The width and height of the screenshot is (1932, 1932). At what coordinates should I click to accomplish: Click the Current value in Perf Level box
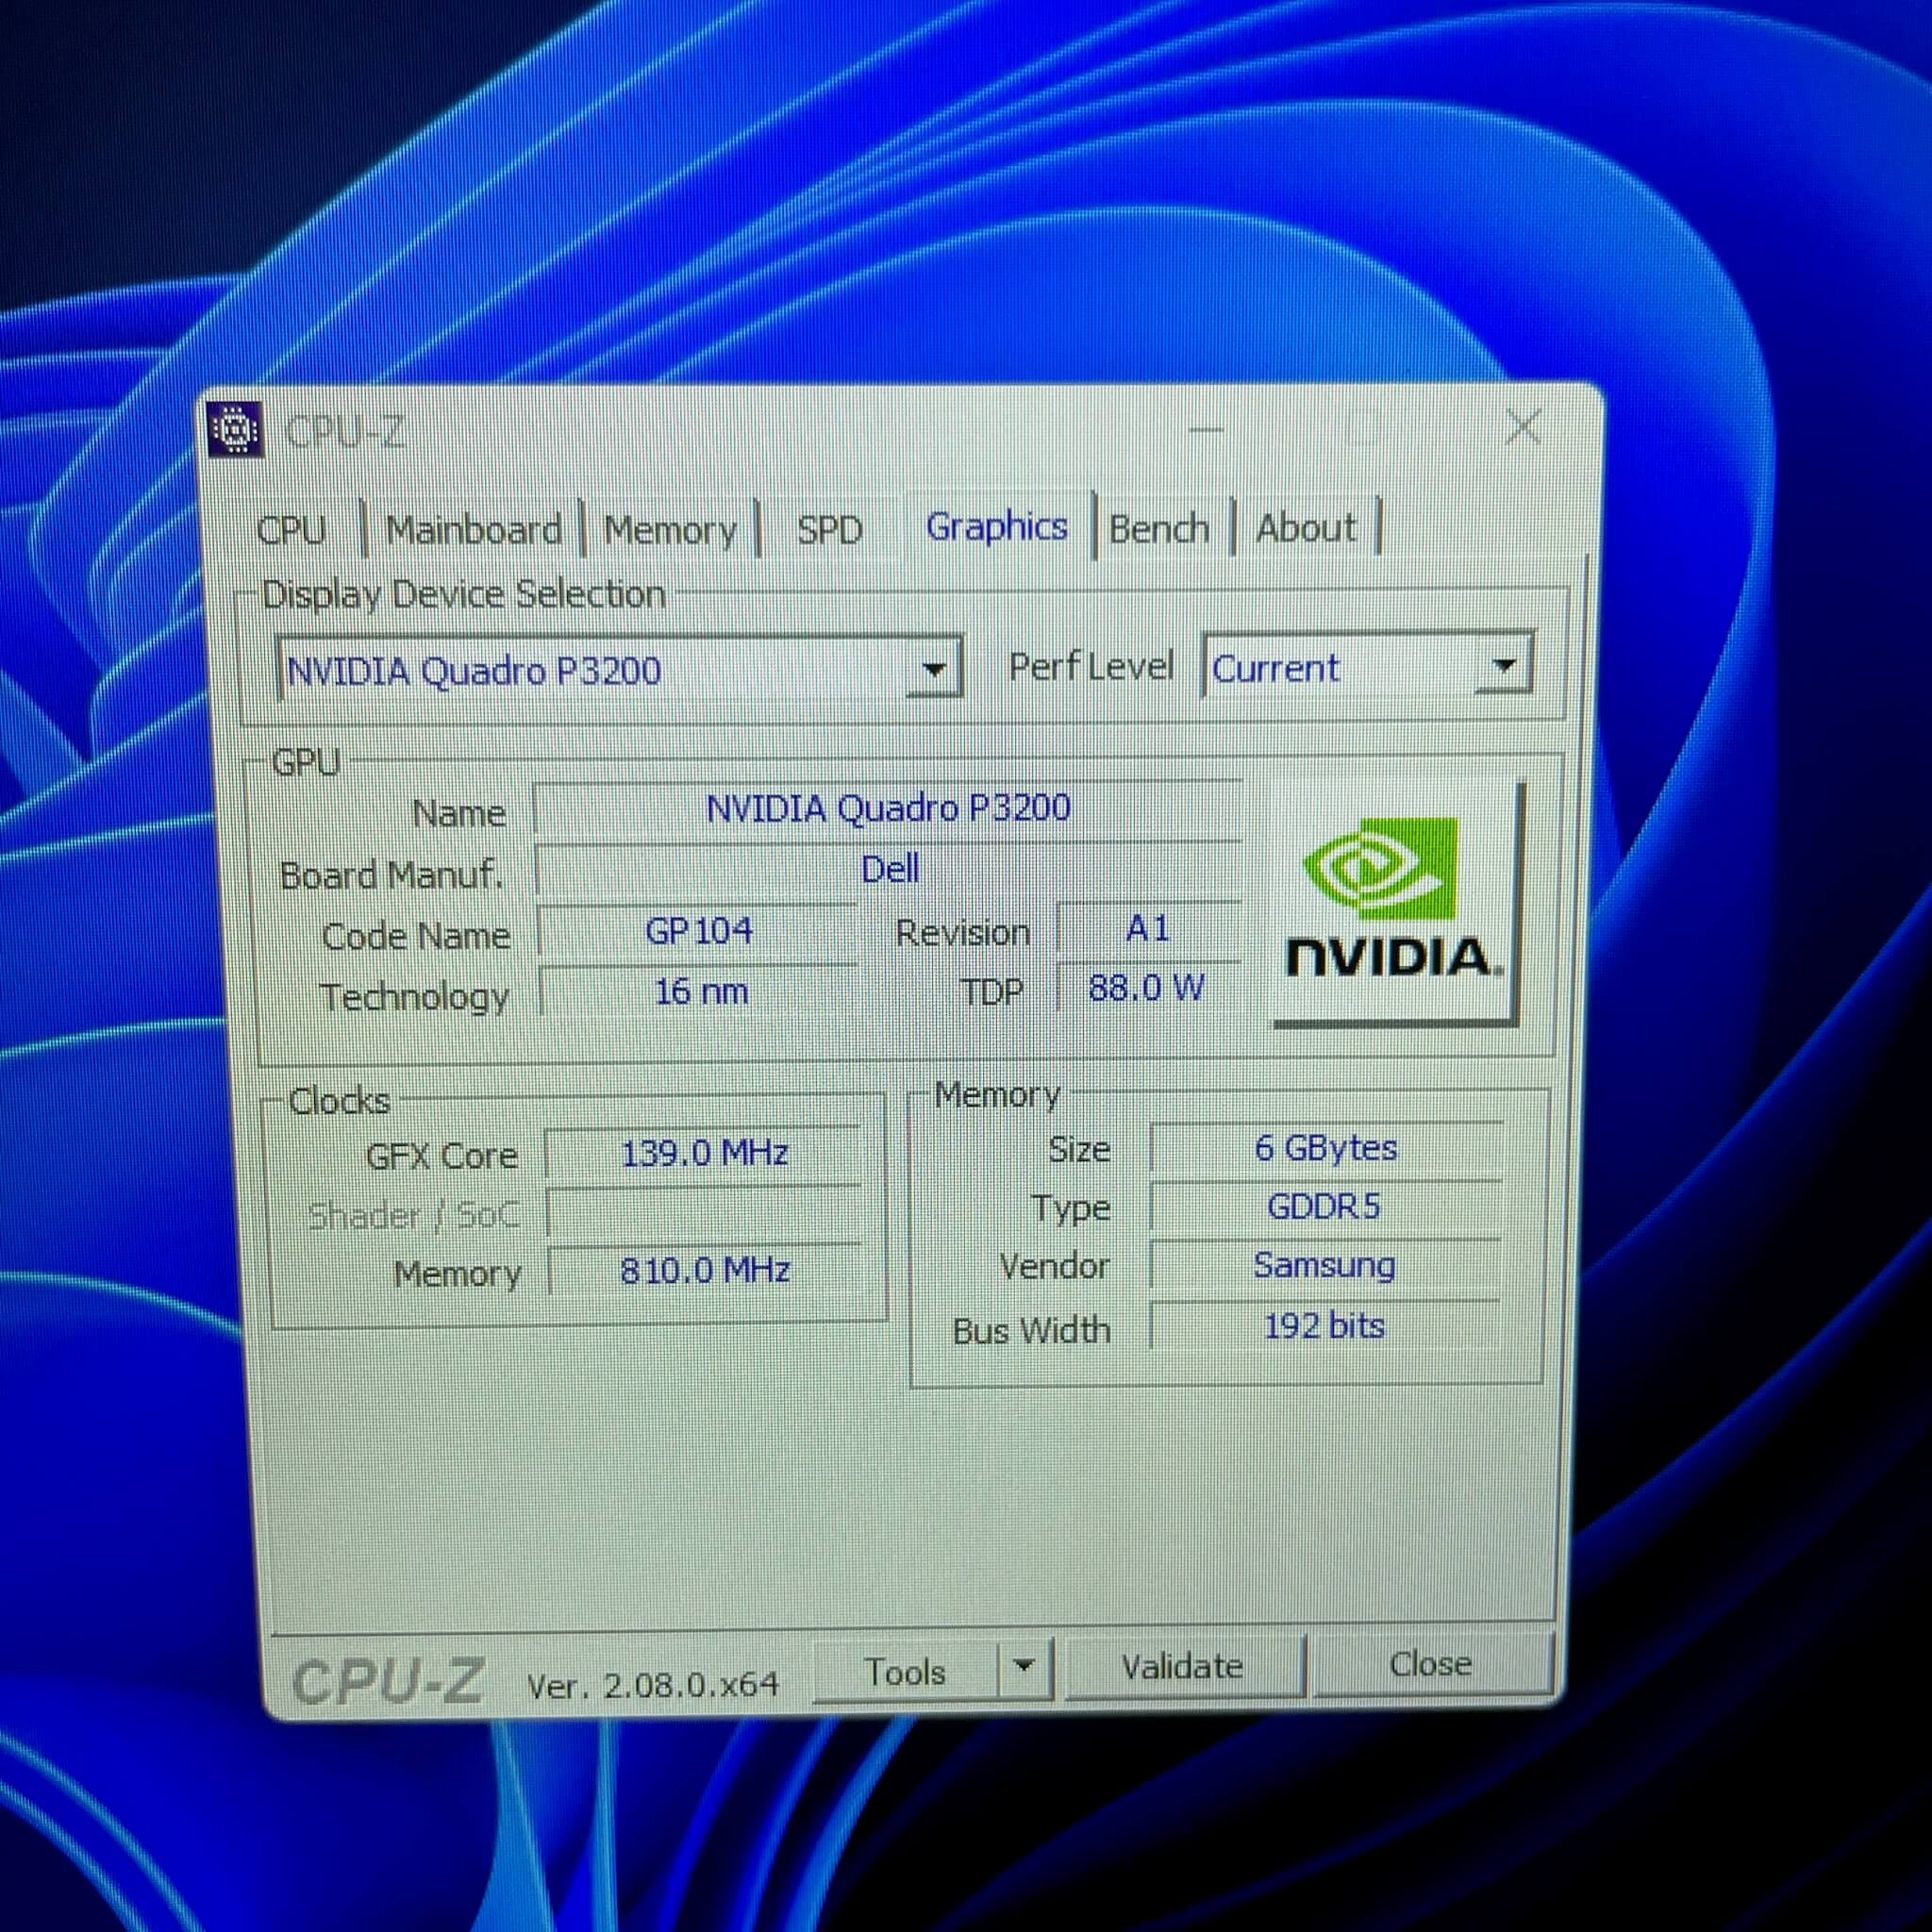[x=1275, y=668]
